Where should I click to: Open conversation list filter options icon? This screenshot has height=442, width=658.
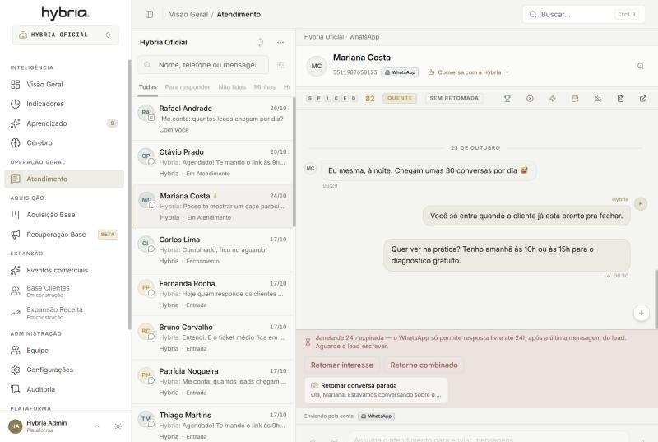[x=280, y=65]
